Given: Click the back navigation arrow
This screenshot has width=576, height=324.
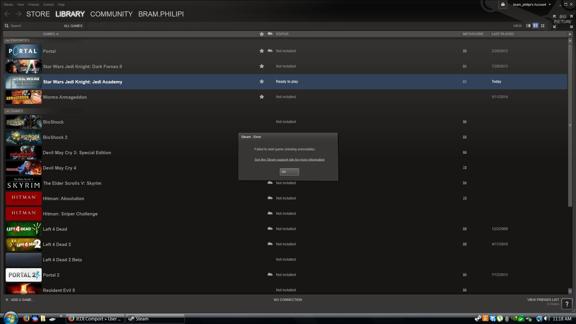Looking at the screenshot, I should click(7, 14).
